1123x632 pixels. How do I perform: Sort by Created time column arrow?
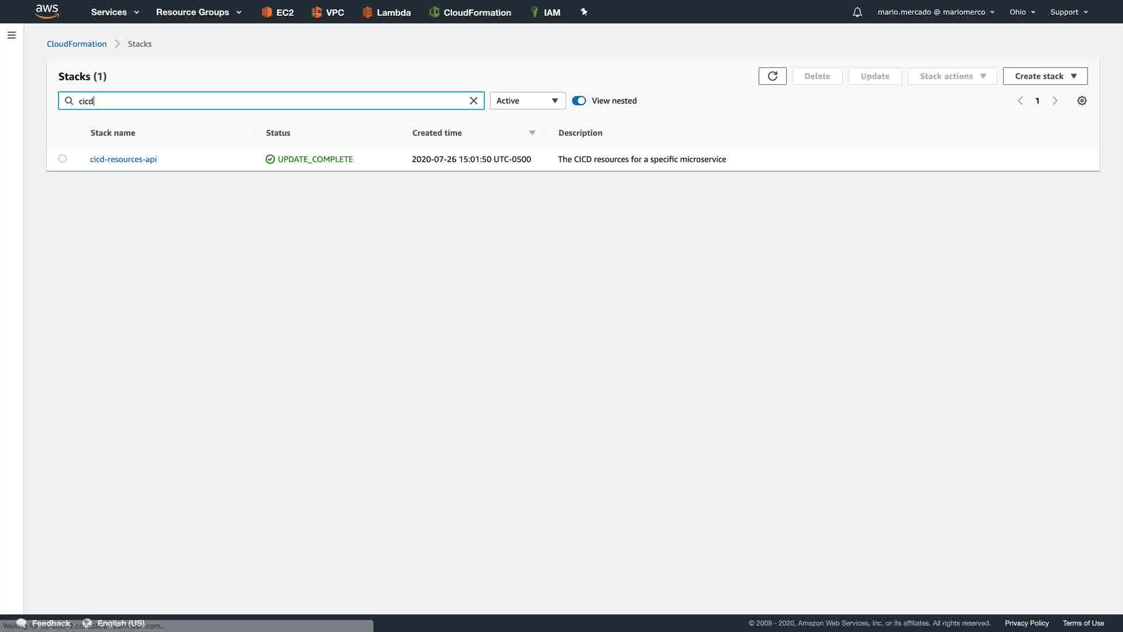(532, 133)
